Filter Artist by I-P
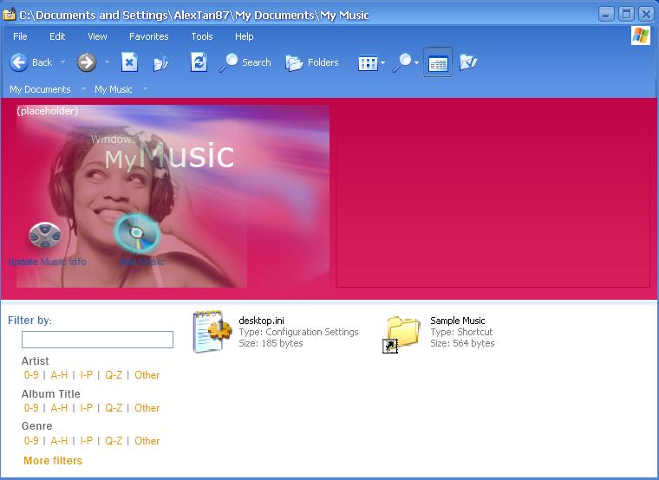Viewport: 659px width, 480px height. click(x=86, y=375)
